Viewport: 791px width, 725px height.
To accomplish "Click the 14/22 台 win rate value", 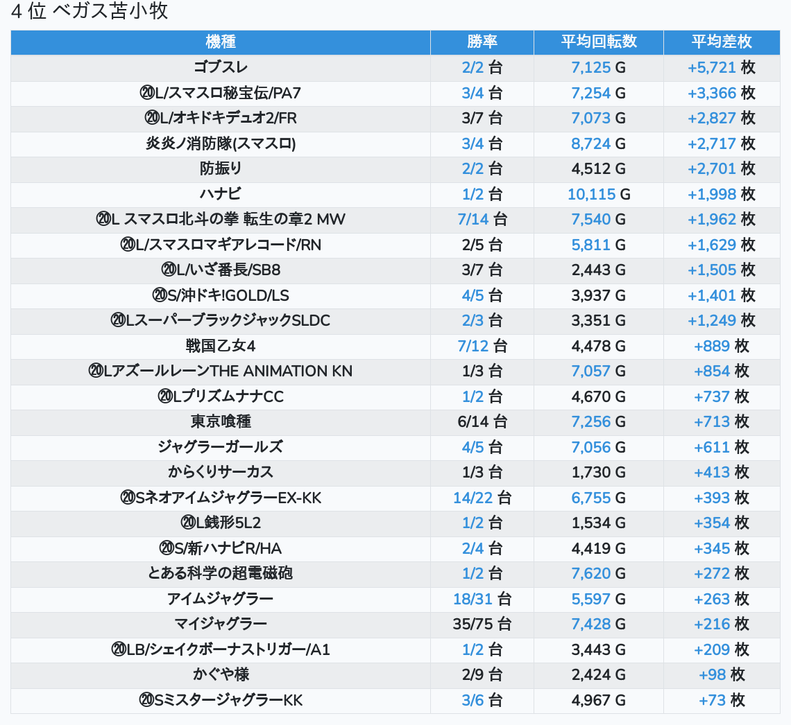I will [482, 498].
